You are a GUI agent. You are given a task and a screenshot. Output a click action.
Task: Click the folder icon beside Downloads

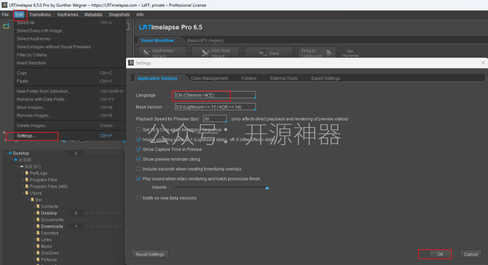click(38, 226)
